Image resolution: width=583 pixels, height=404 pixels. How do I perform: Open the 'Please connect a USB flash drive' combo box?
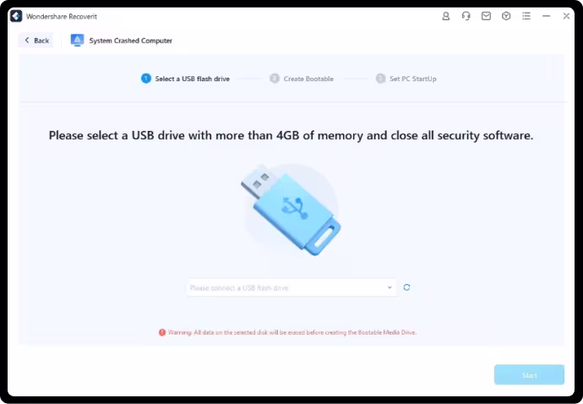pos(291,287)
